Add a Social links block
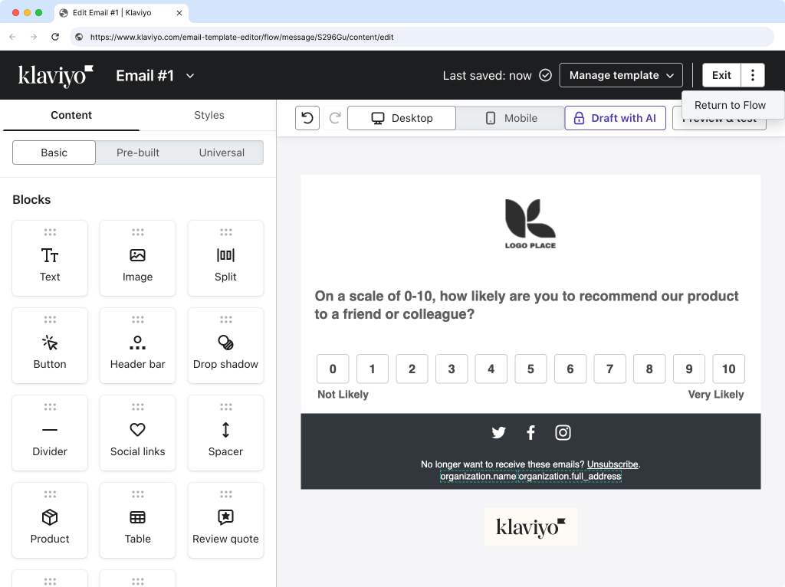Viewport: 785px width, 587px height. point(137,433)
